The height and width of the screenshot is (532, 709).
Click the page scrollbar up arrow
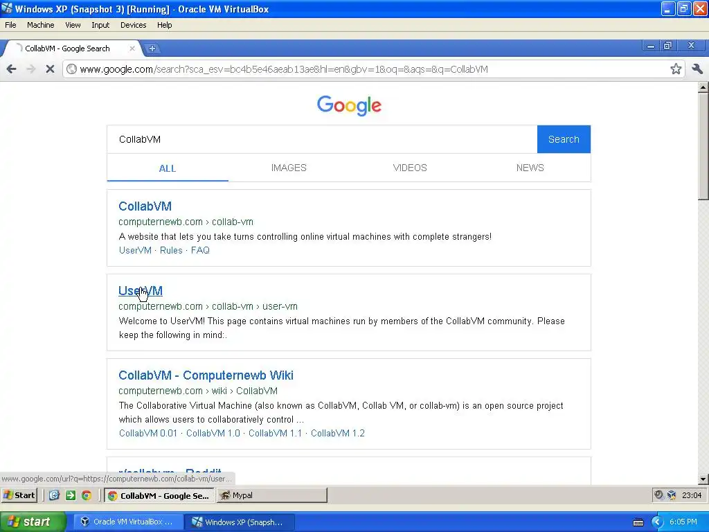[703, 87]
